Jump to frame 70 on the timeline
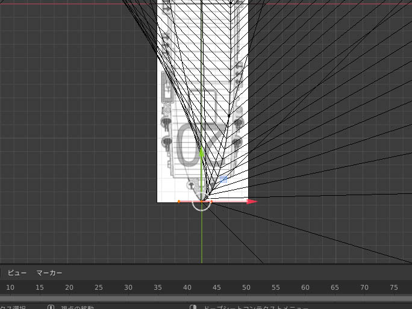This screenshot has height=309, width=412. (x=364, y=287)
